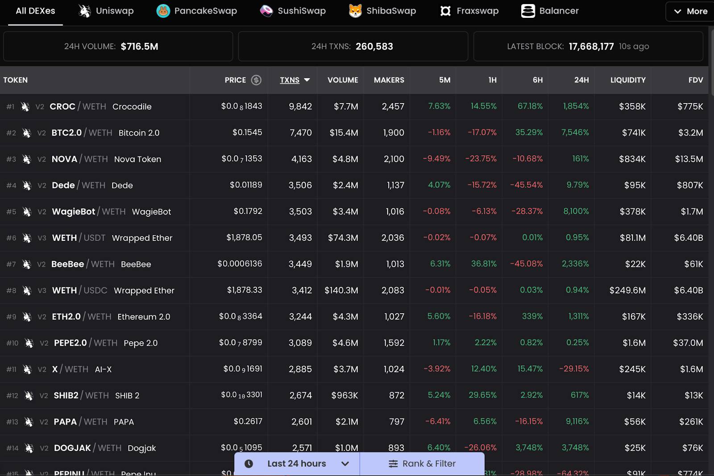Click Uniswap icon in WETH/USDT row
This screenshot has height=476, width=714.
pos(27,238)
